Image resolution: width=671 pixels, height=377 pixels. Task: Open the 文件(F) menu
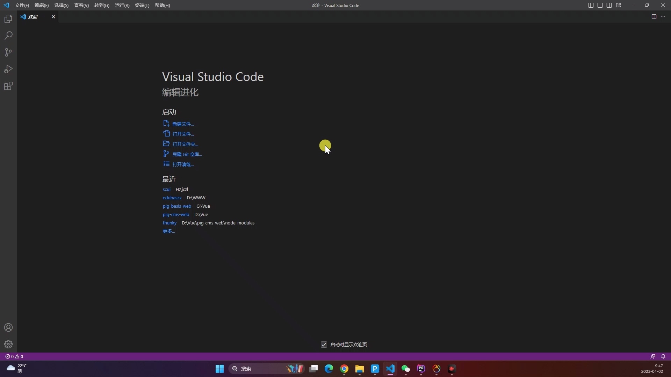pos(22,5)
